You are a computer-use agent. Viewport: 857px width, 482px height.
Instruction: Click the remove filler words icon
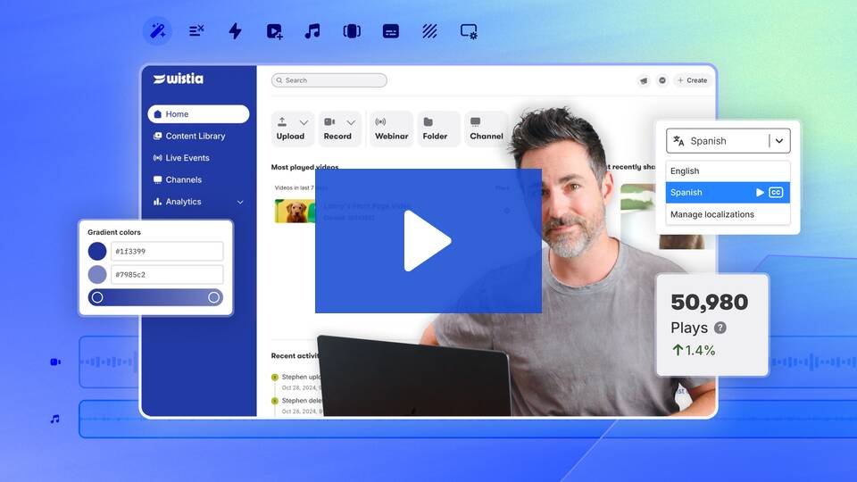click(x=196, y=30)
